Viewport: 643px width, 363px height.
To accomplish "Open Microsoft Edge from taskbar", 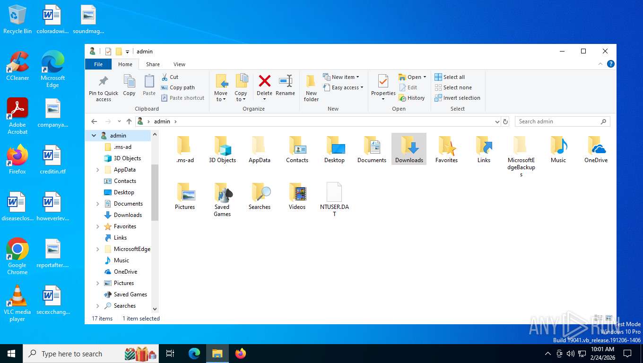I will (194, 354).
